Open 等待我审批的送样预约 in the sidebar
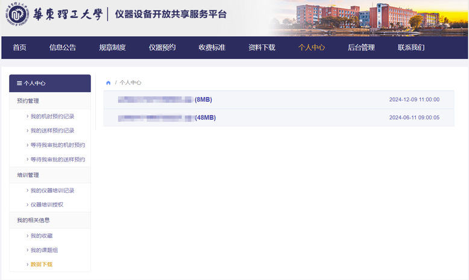 point(57,160)
